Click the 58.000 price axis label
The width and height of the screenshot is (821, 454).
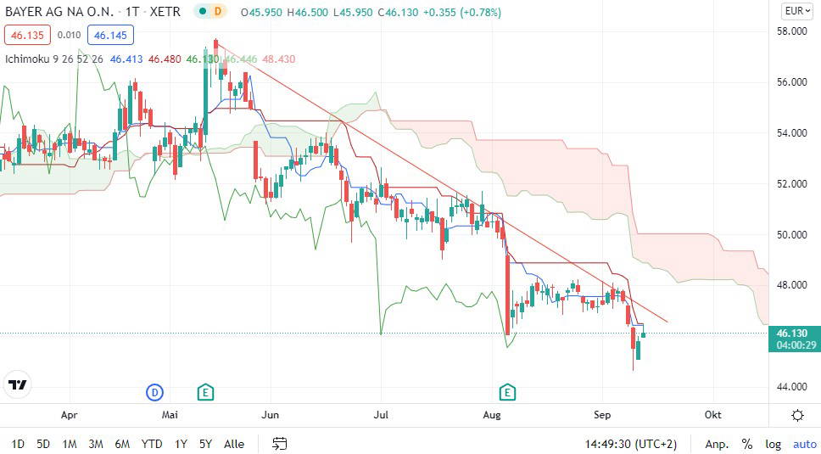(791, 31)
